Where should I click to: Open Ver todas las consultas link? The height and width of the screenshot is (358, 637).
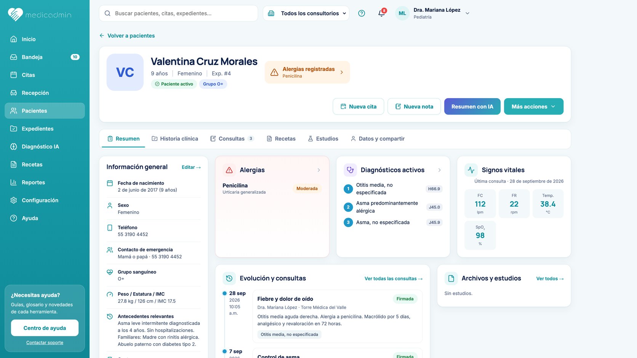tap(394, 279)
